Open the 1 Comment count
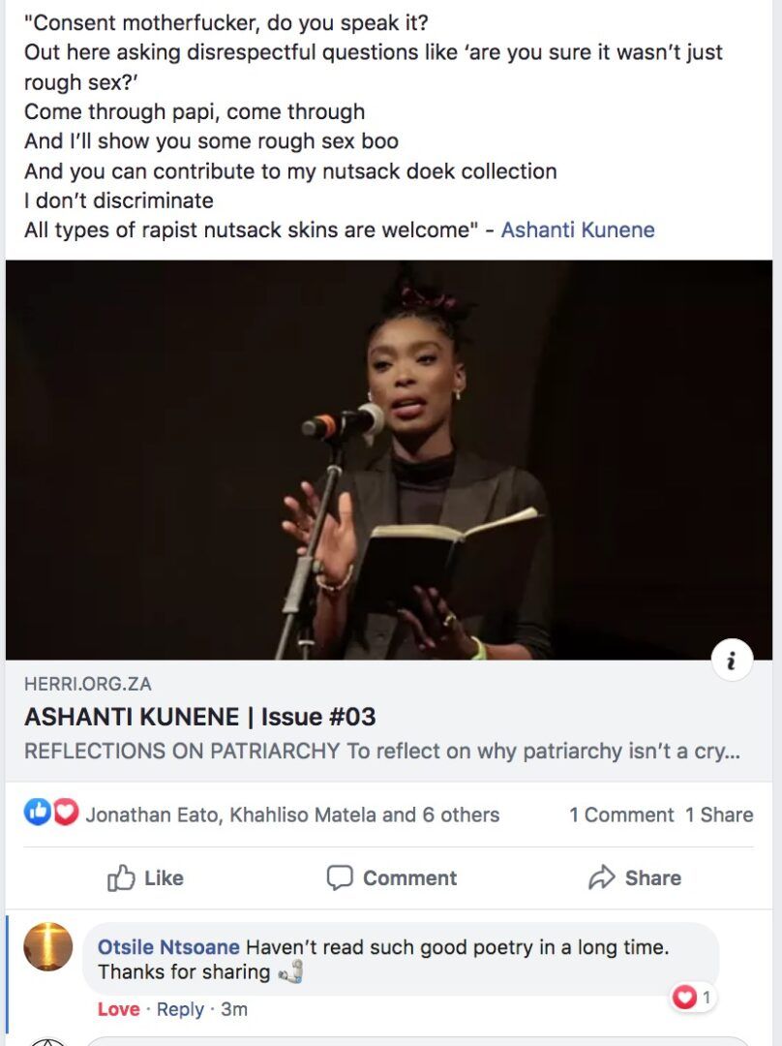The width and height of the screenshot is (782, 1046). coord(620,815)
